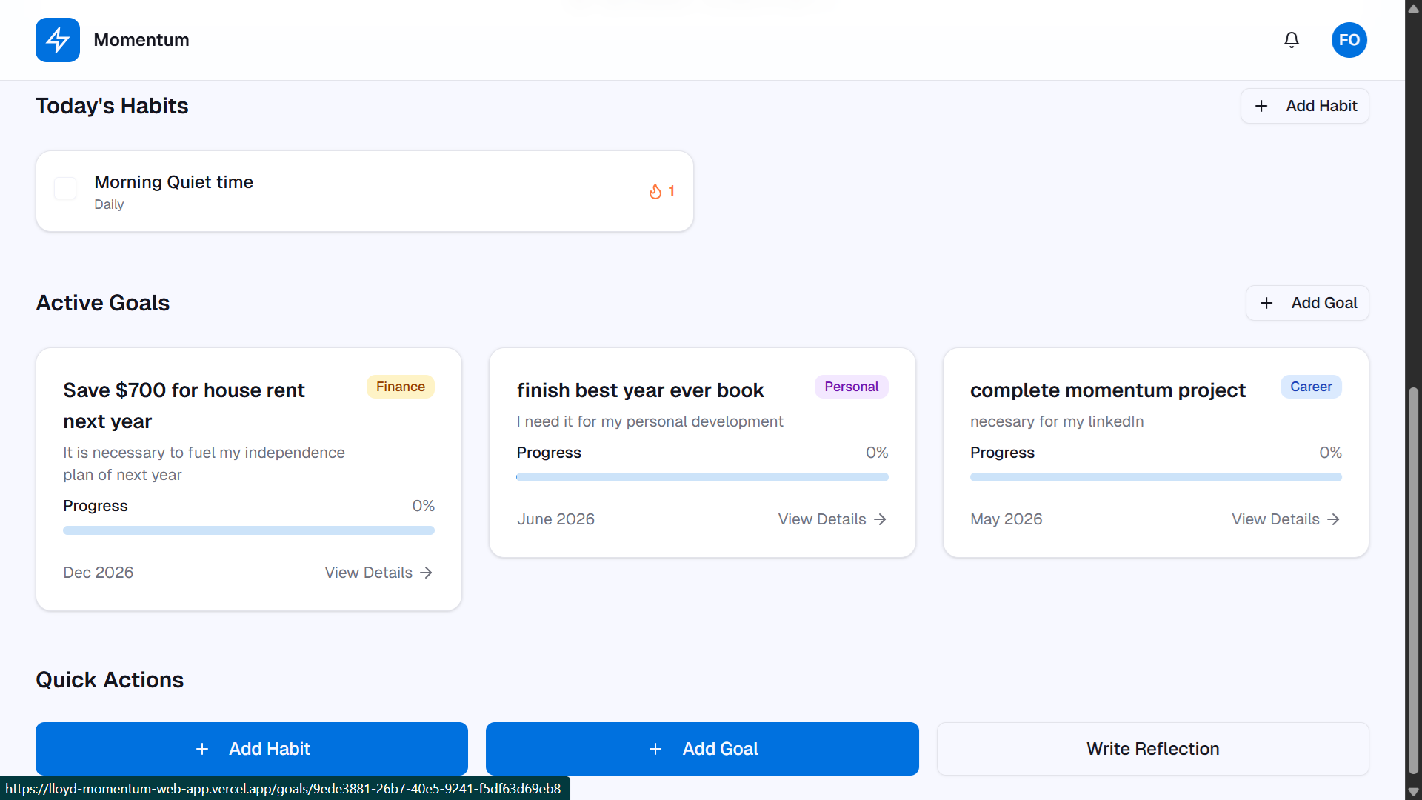
Task: Click 'June 2026' due date
Action: coord(555,519)
